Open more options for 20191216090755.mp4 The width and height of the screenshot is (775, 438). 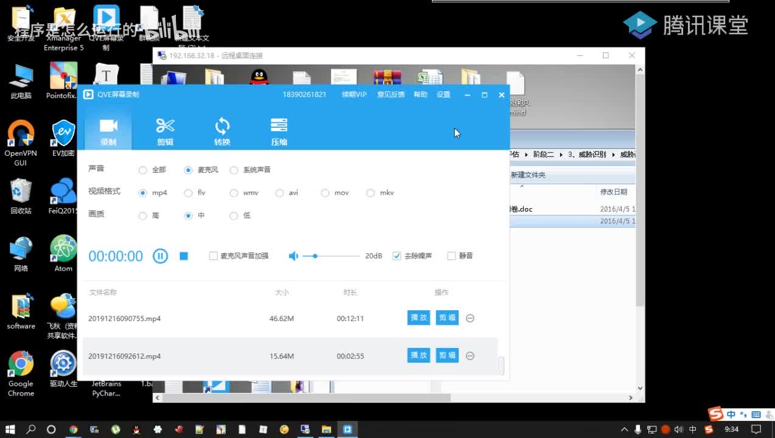click(470, 318)
